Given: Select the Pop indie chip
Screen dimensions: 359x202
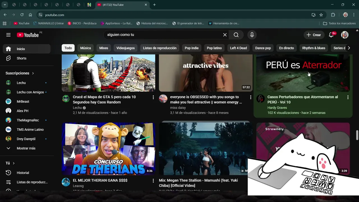Looking at the screenshot, I should click(192, 48).
